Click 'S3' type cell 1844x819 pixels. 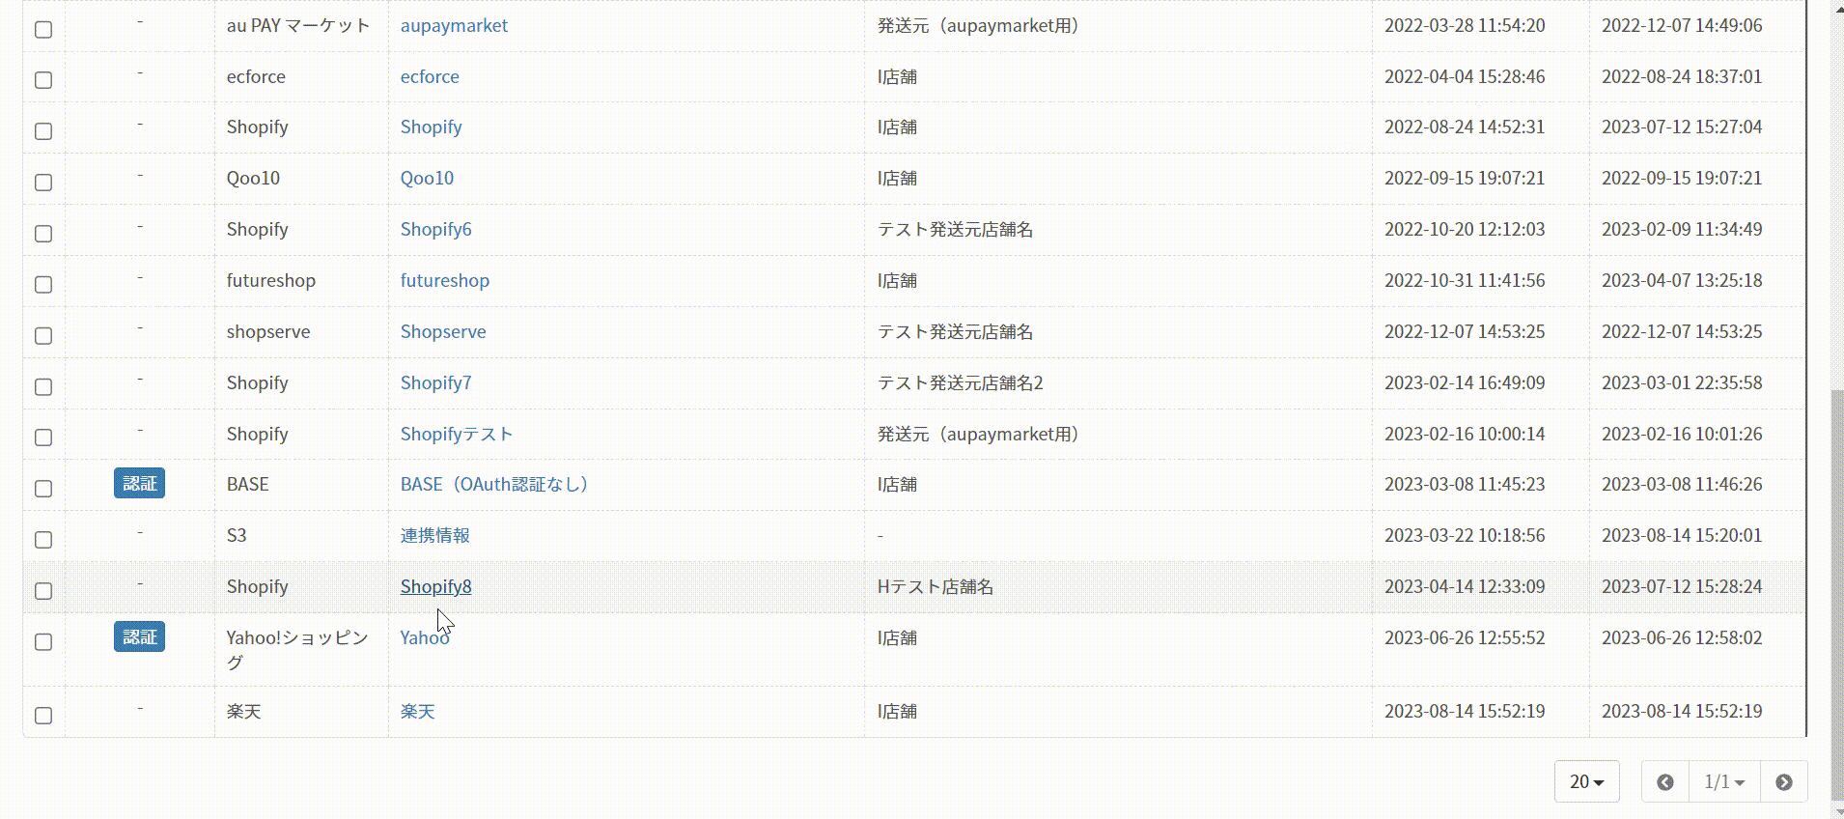(x=237, y=536)
